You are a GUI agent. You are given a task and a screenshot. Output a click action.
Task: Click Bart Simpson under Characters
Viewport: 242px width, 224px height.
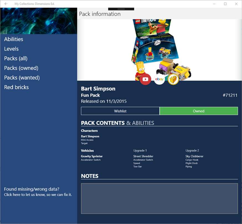tap(90, 136)
